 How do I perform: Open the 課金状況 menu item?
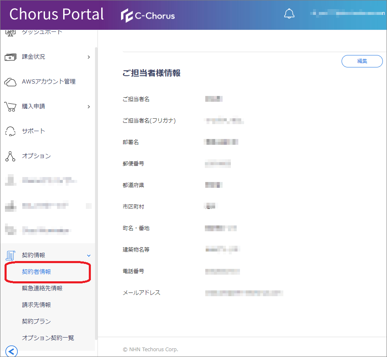click(x=33, y=57)
